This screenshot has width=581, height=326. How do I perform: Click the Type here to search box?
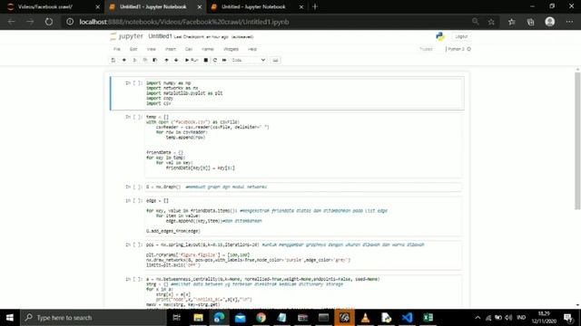[x=93, y=318]
